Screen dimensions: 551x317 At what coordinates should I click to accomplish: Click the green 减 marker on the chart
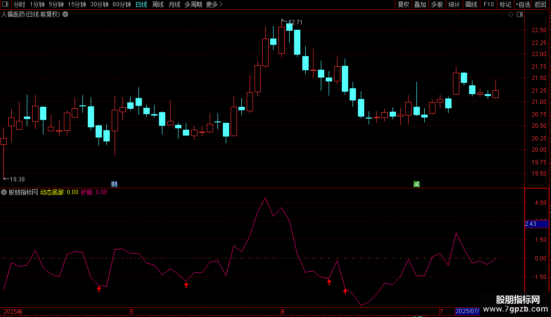[416, 184]
